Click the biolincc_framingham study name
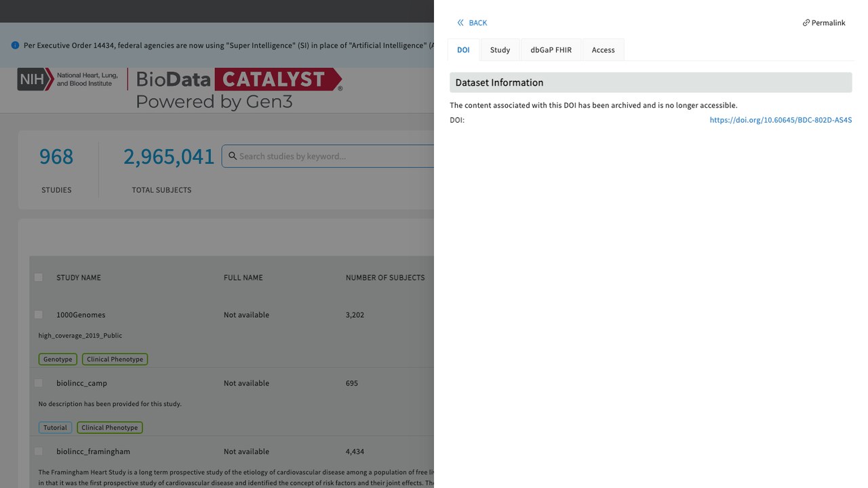This screenshot has width=868, height=488. pos(93,451)
